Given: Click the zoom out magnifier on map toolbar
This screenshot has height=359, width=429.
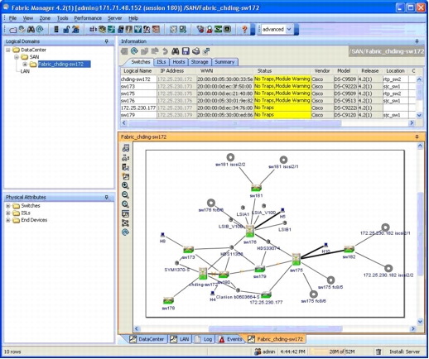Looking at the screenshot, I should 125,195.
